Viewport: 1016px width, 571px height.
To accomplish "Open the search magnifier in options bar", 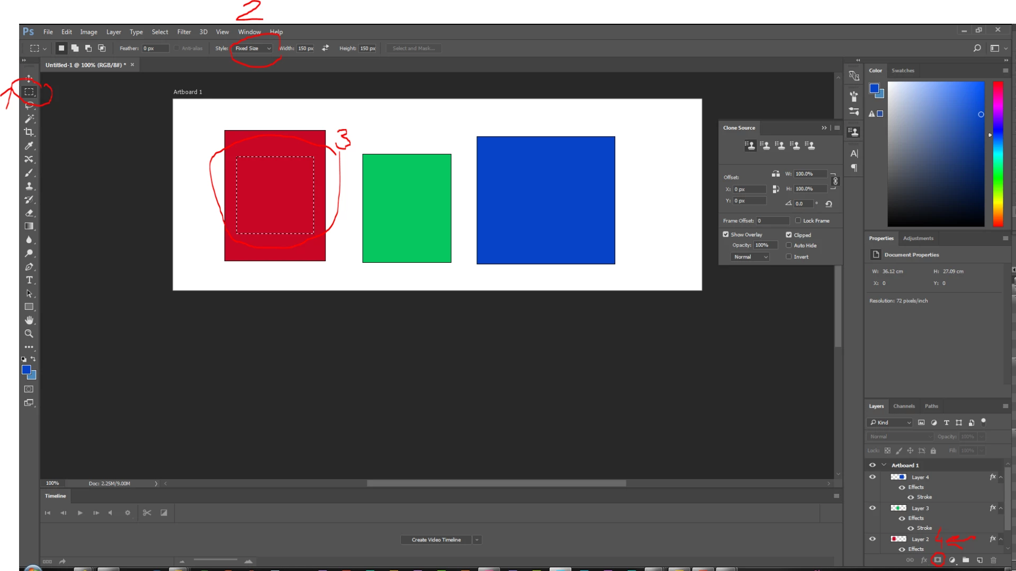I will [x=977, y=48].
